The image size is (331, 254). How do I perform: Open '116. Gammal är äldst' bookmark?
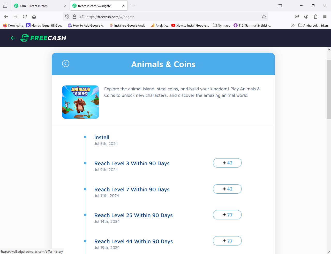click(x=252, y=25)
